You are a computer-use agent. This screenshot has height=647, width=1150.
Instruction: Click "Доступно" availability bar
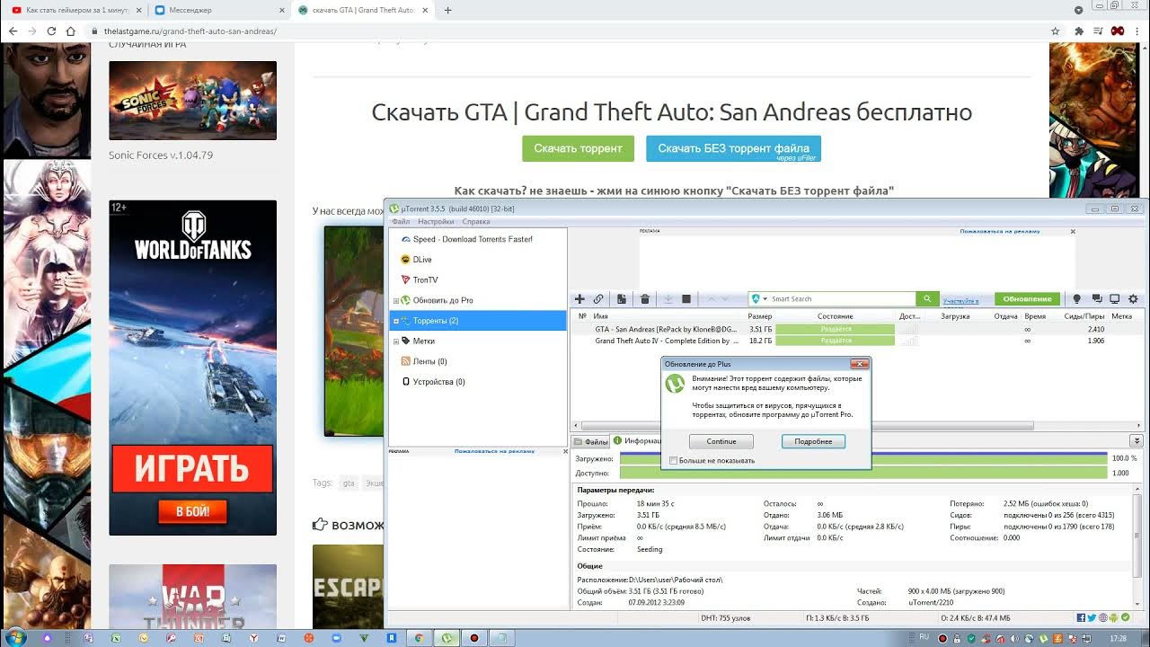(863, 473)
